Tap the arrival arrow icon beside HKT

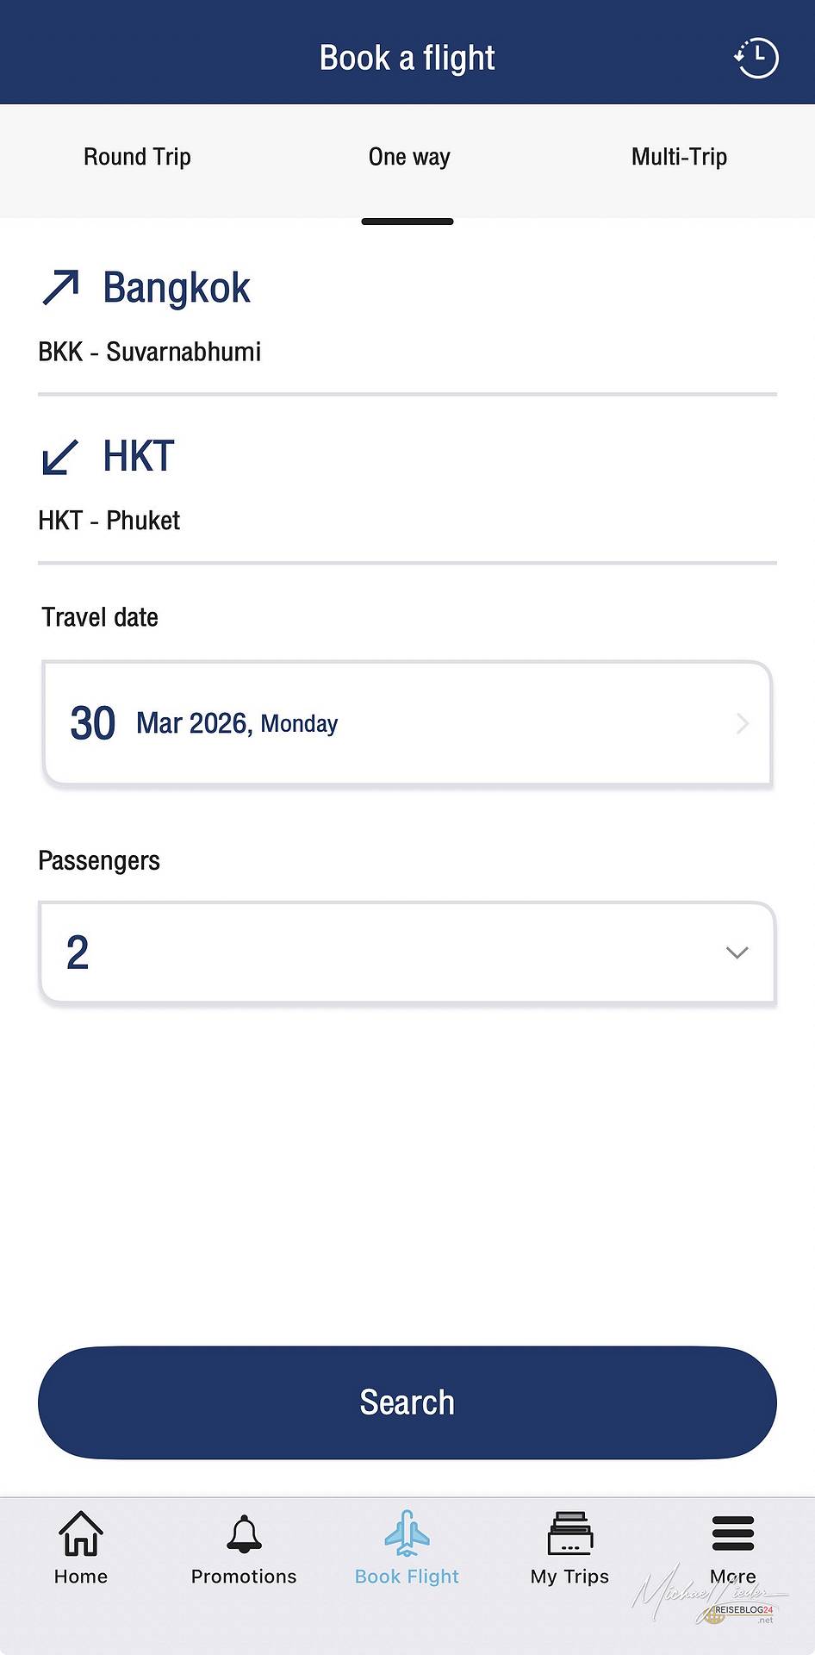tap(60, 457)
